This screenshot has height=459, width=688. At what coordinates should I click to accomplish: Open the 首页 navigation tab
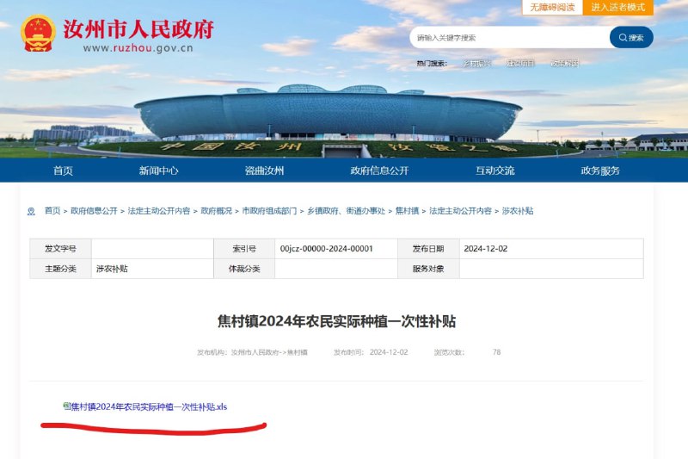[63, 171]
